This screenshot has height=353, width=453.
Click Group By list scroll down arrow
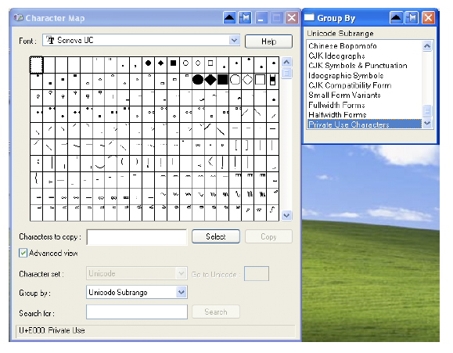(427, 124)
